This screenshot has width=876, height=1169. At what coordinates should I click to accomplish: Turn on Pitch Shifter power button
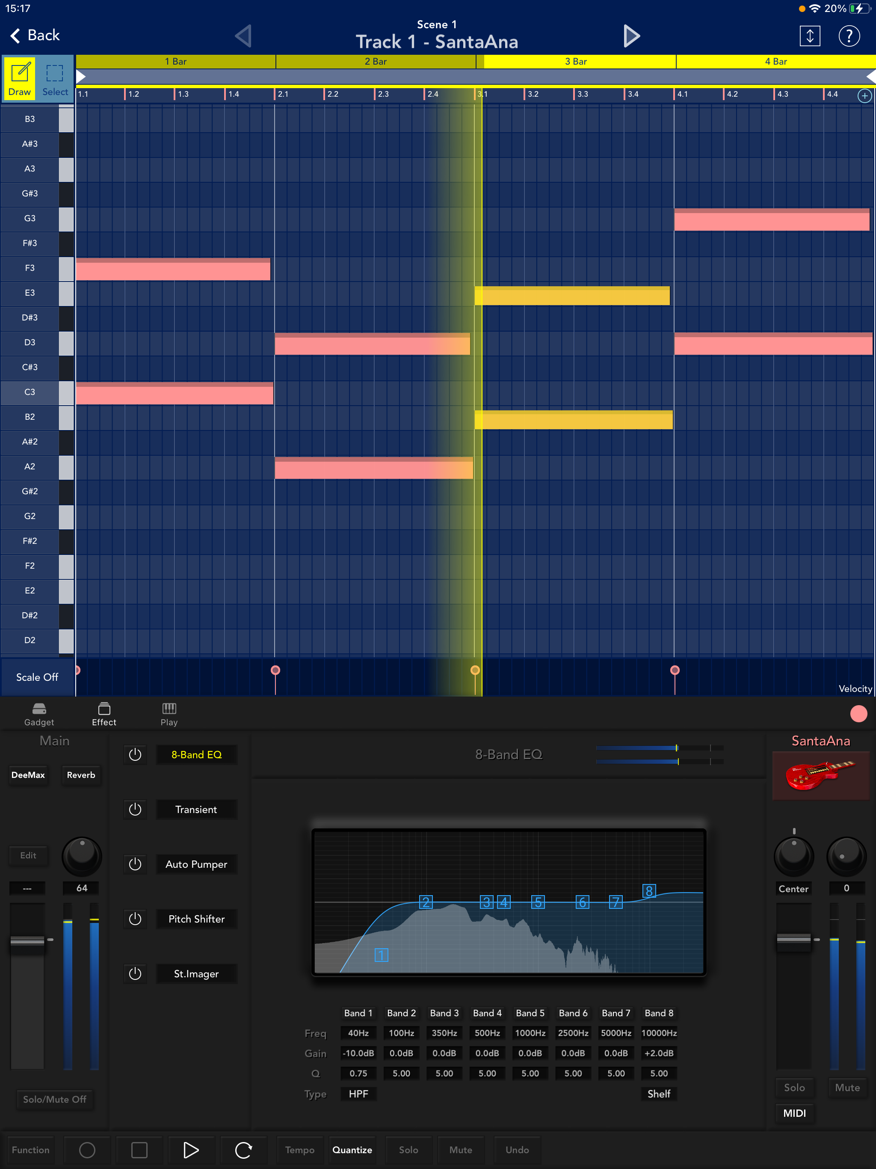(x=135, y=919)
